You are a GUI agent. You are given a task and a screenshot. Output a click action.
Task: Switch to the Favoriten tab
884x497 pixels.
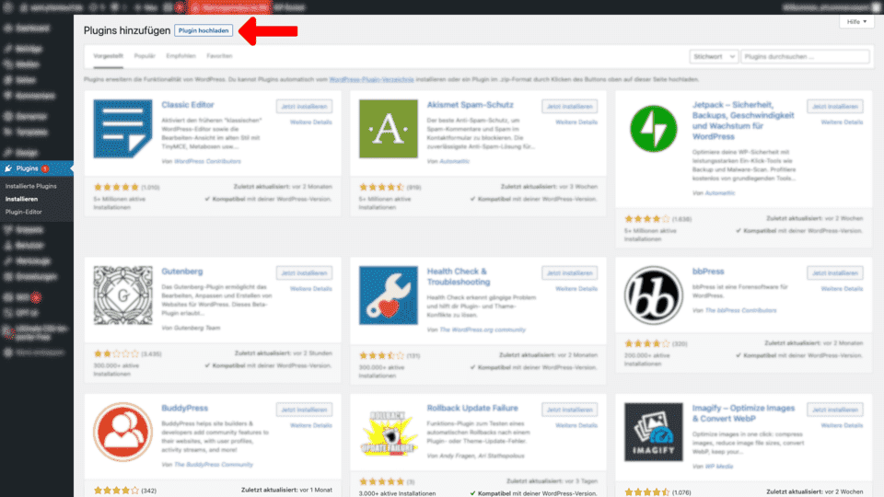coord(219,56)
